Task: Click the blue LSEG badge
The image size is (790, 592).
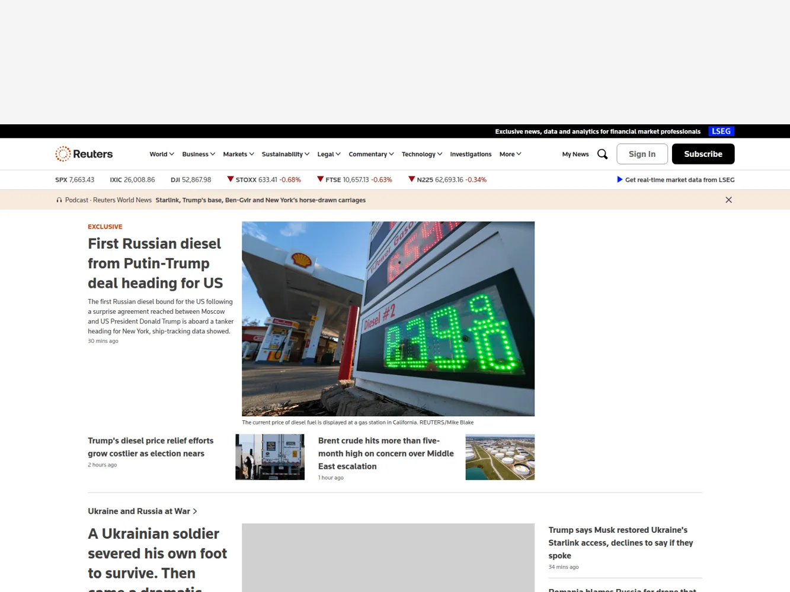Action: 721,131
